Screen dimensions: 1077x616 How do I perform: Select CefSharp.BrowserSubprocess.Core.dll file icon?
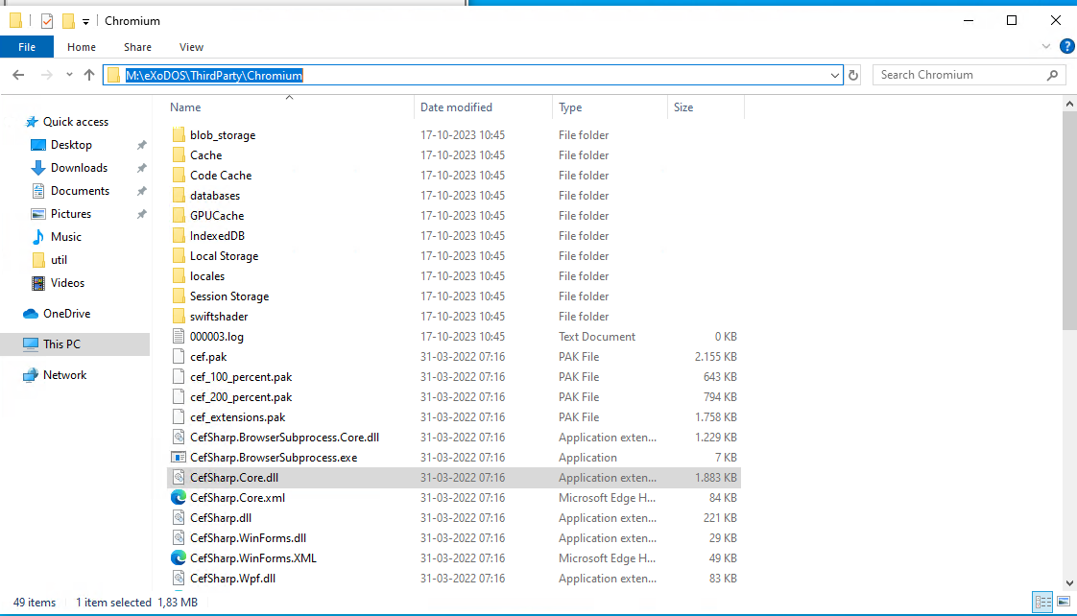pos(179,438)
